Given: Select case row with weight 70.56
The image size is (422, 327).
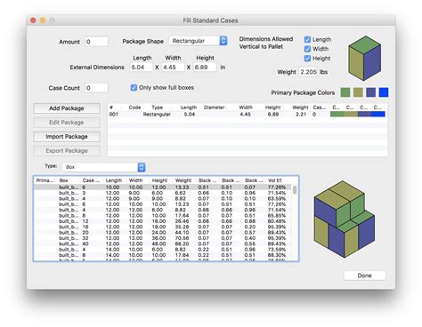Looking at the screenshot, I should click(163, 238).
